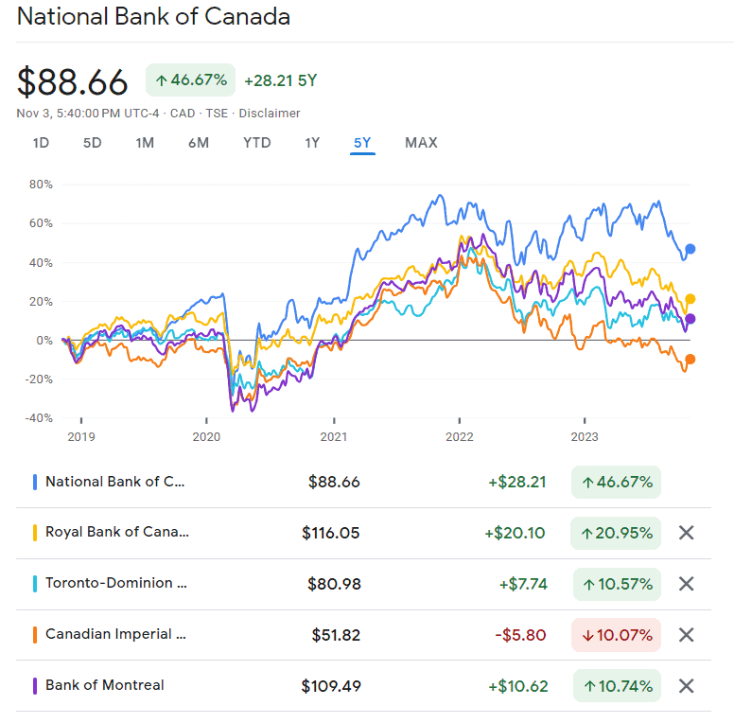
Task: Choose the 1Y time range
Action: 312,143
